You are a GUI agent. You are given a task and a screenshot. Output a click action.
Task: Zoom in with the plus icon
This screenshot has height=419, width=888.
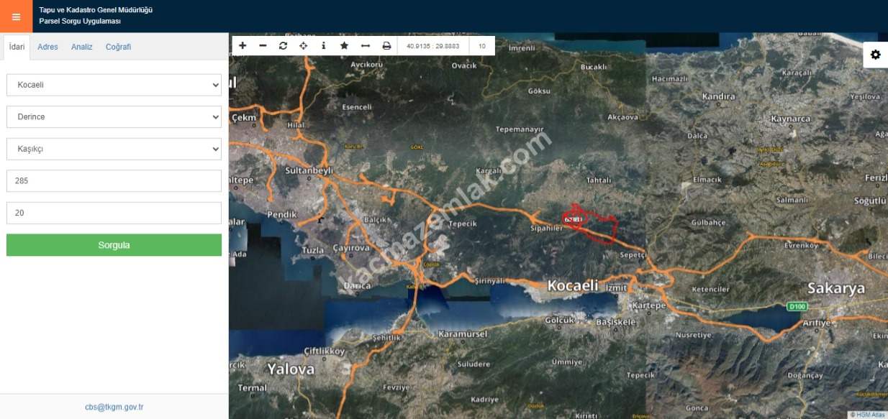click(243, 46)
